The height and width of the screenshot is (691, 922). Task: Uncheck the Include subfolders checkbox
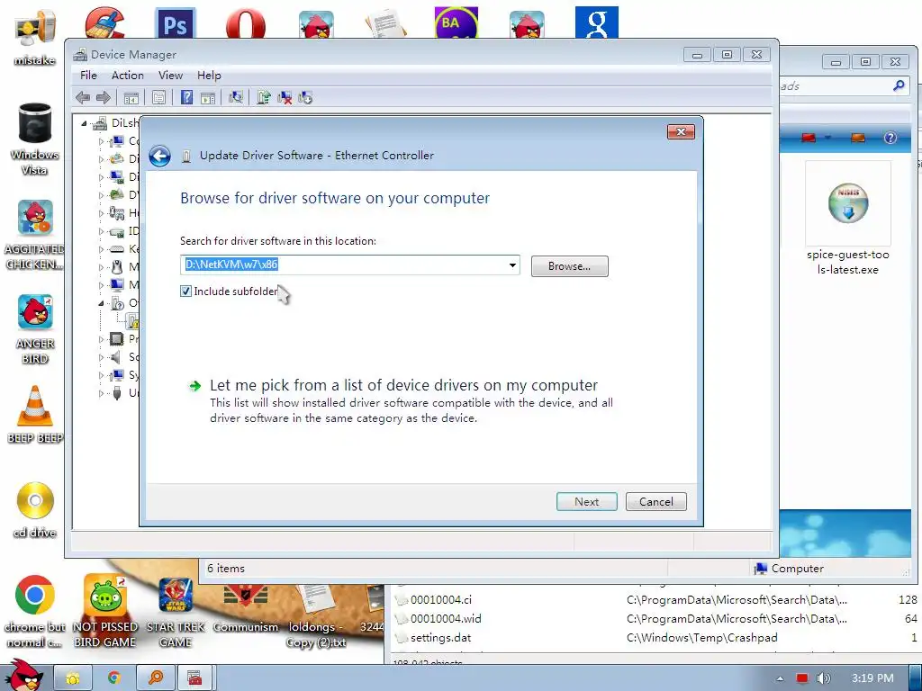tap(185, 291)
